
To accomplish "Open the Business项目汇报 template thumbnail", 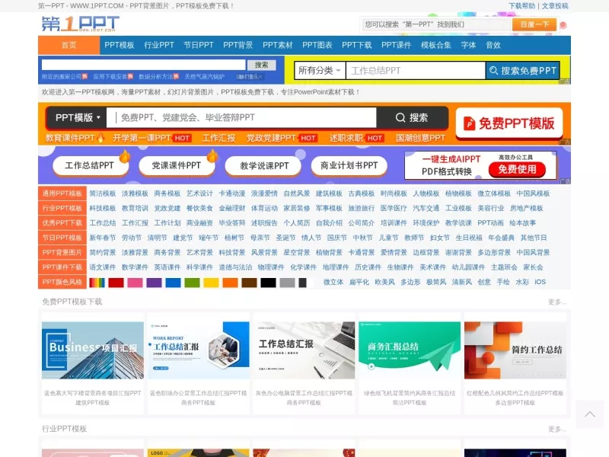I will pyautogui.click(x=93, y=350).
